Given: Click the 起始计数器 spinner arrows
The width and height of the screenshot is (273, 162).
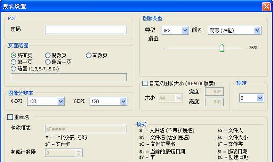Looking at the screenshot, I should [79, 153].
